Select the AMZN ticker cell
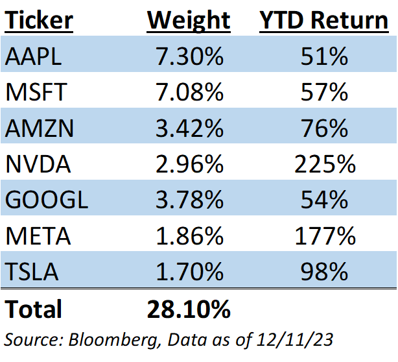 click(38, 128)
